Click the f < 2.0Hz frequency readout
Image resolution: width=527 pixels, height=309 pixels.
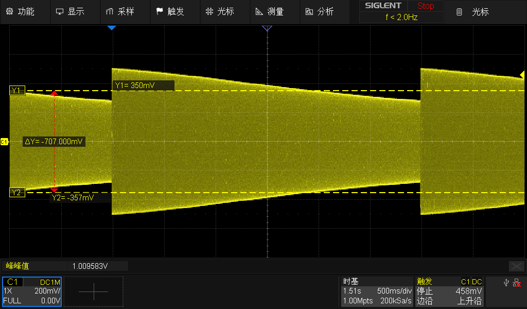click(x=401, y=17)
